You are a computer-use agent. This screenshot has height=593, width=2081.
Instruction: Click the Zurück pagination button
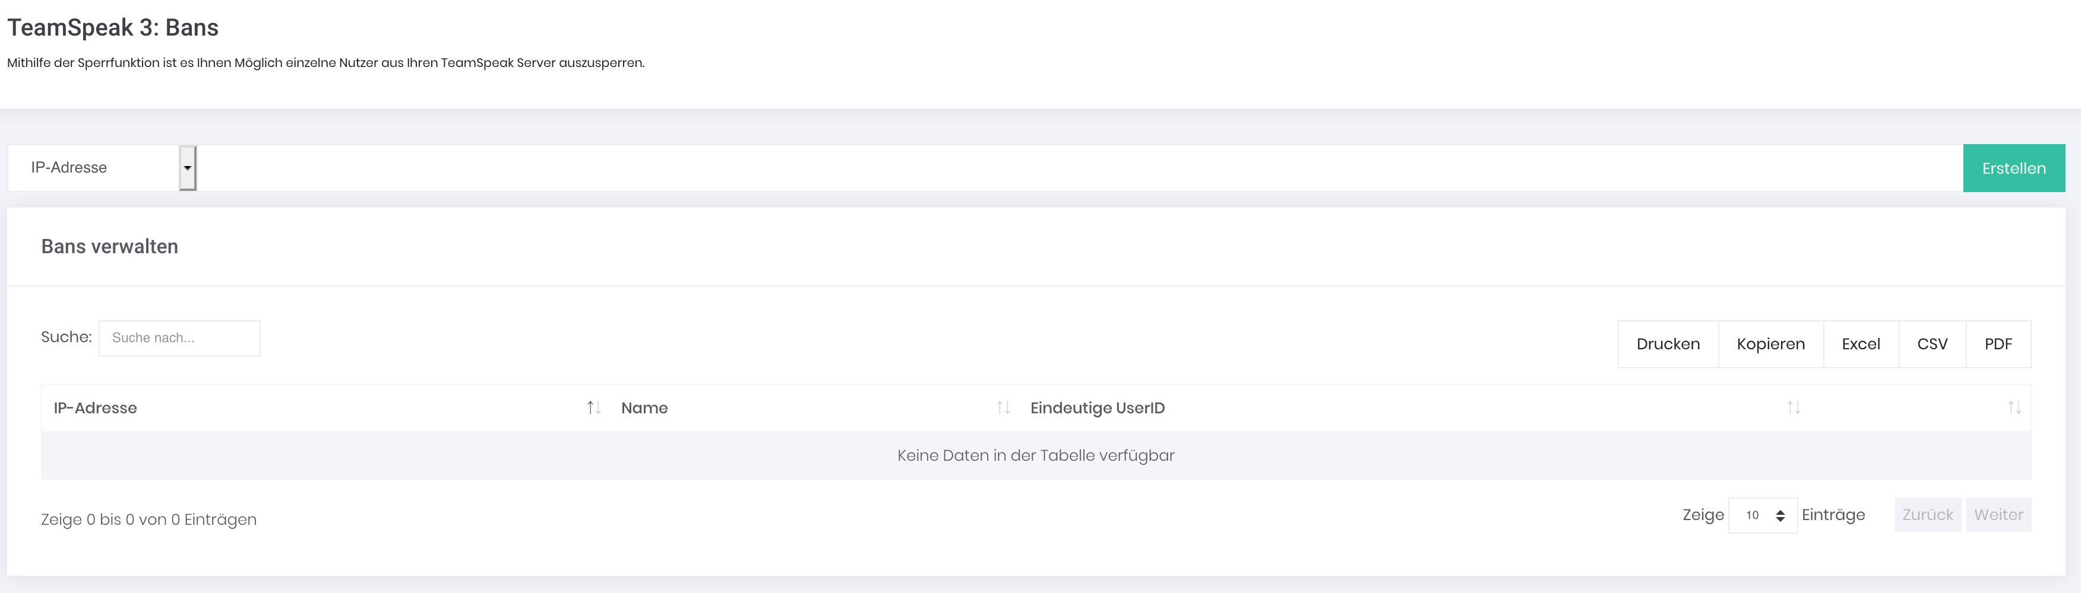[1928, 515]
